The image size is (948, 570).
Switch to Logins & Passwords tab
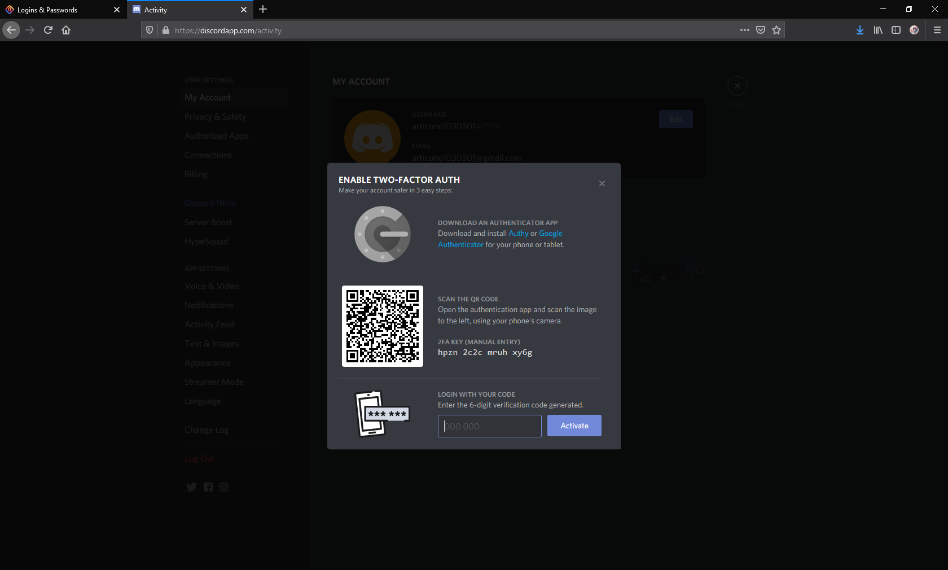point(63,10)
